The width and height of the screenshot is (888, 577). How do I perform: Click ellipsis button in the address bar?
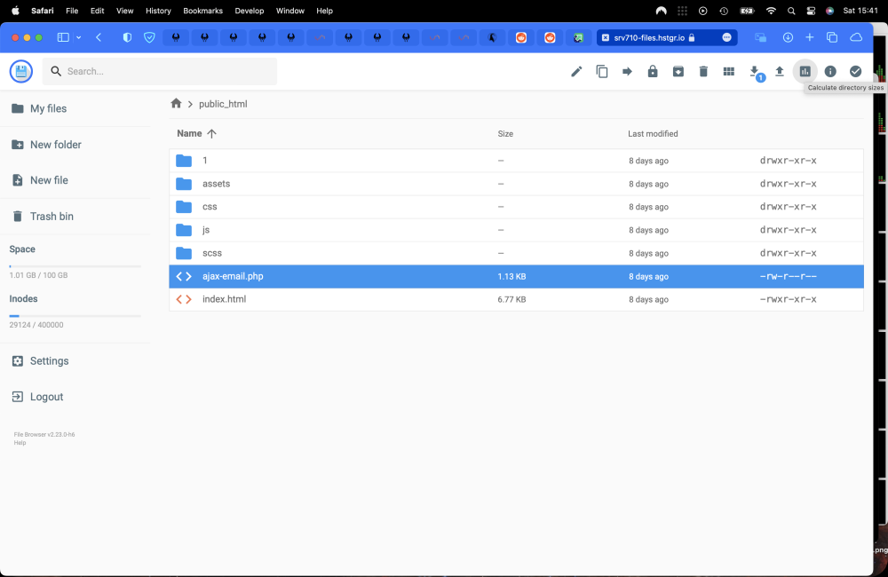(726, 37)
